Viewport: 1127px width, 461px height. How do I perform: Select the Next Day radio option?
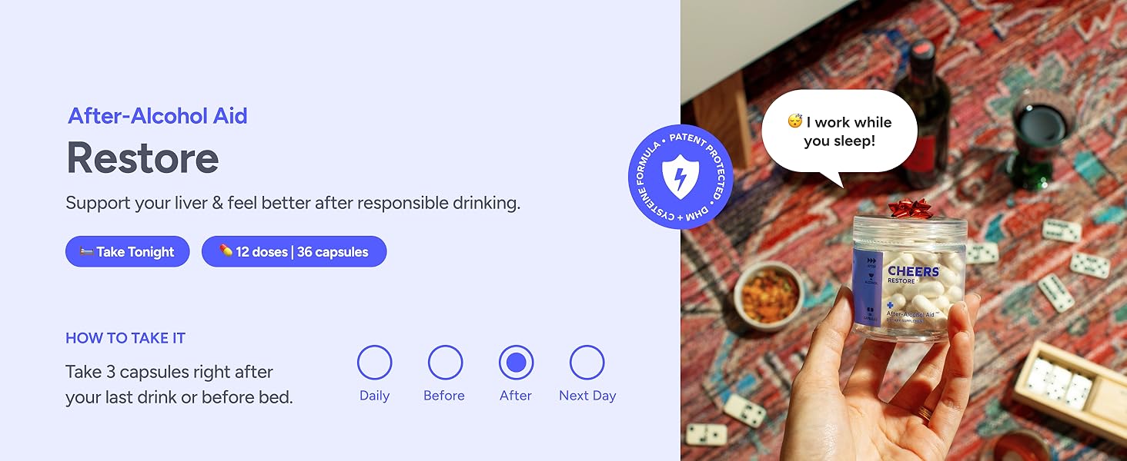tap(587, 363)
